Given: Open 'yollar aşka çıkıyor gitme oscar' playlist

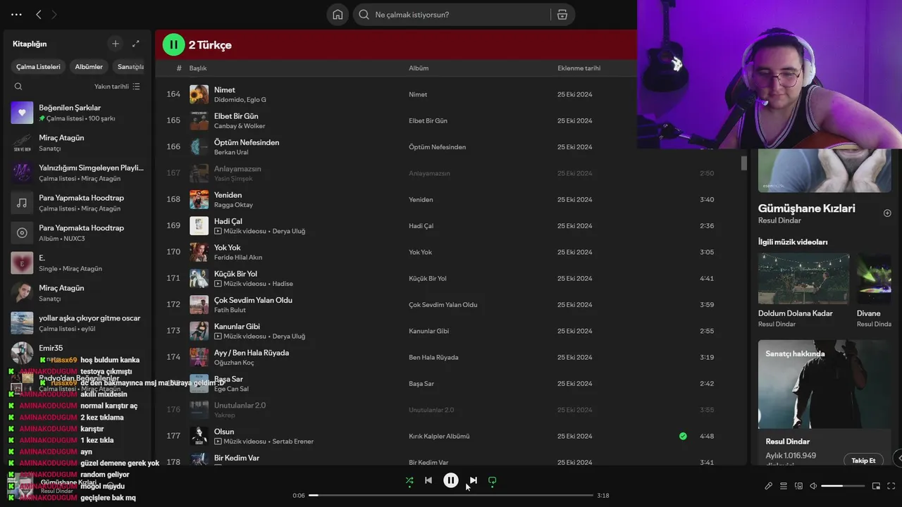Looking at the screenshot, I should (x=78, y=323).
